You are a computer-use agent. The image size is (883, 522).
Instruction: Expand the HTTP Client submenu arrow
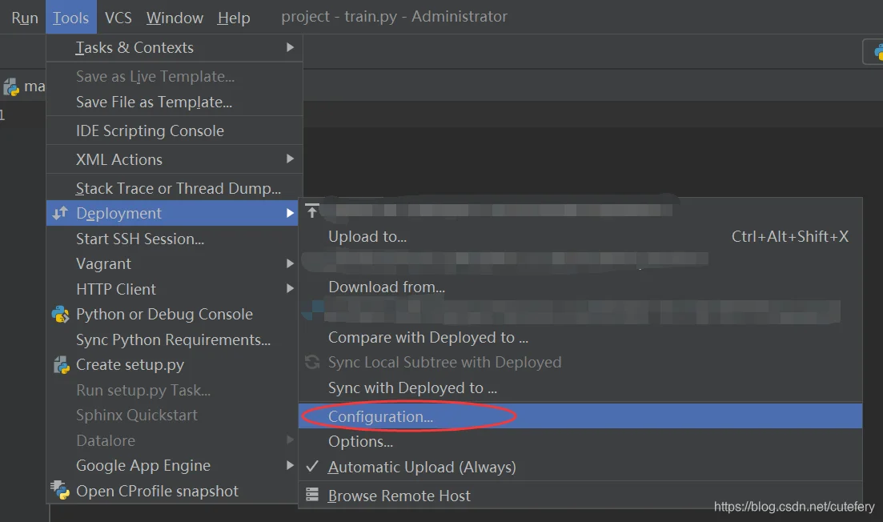pyautogui.click(x=290, y=289)
